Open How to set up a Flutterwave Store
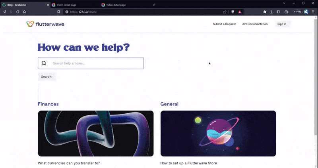Screen dimensions: 318x168 [x=188, y=163]
